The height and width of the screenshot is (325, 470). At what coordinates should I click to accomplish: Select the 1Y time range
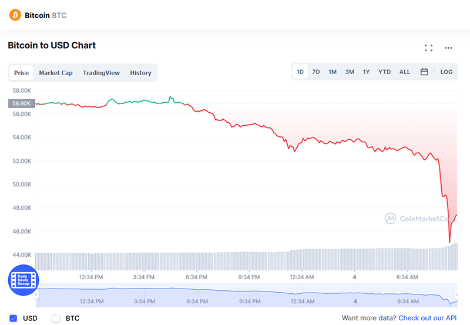click(x=366, y=72)
